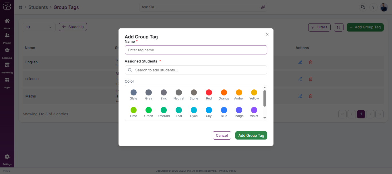The width and height of the screenshot is (392, 174).
Task: Go to the previous page of entries
Action: tap(352, 114)
